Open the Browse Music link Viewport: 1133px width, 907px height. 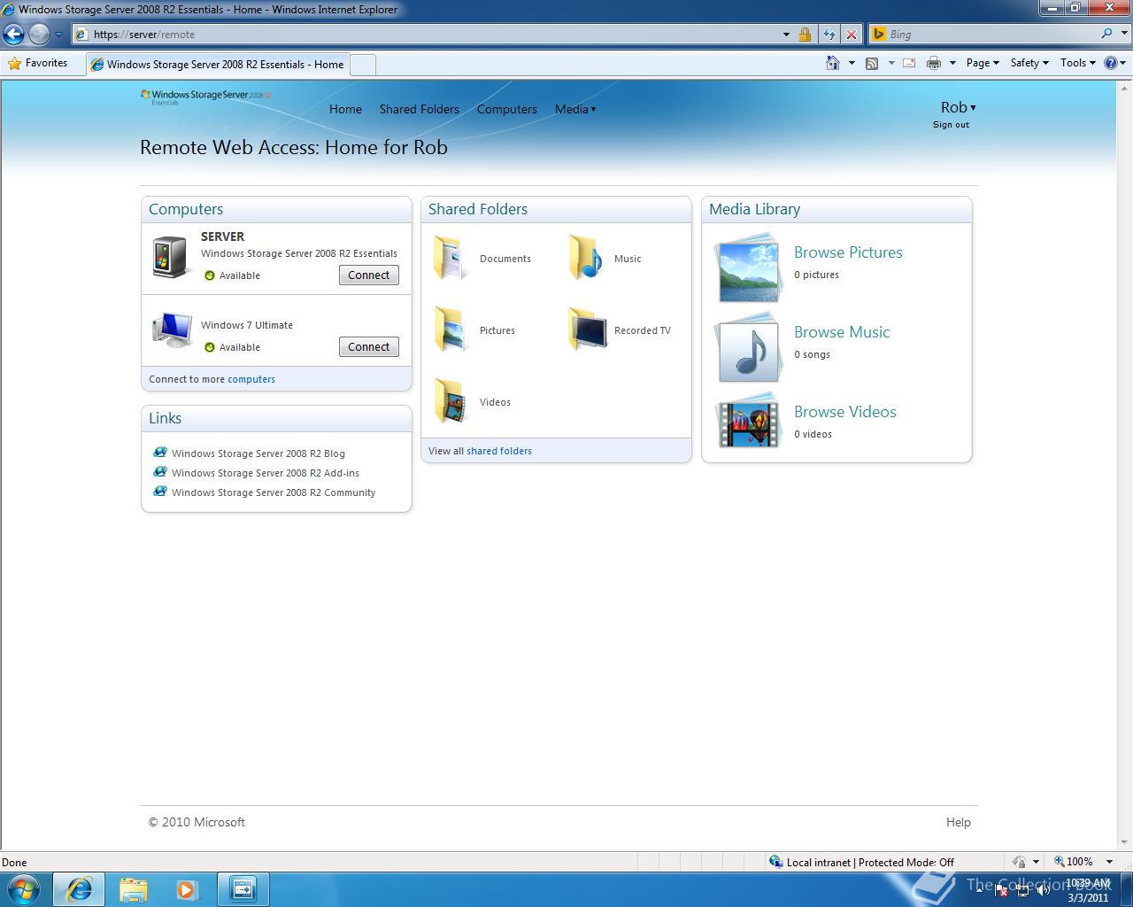(842, 332)
